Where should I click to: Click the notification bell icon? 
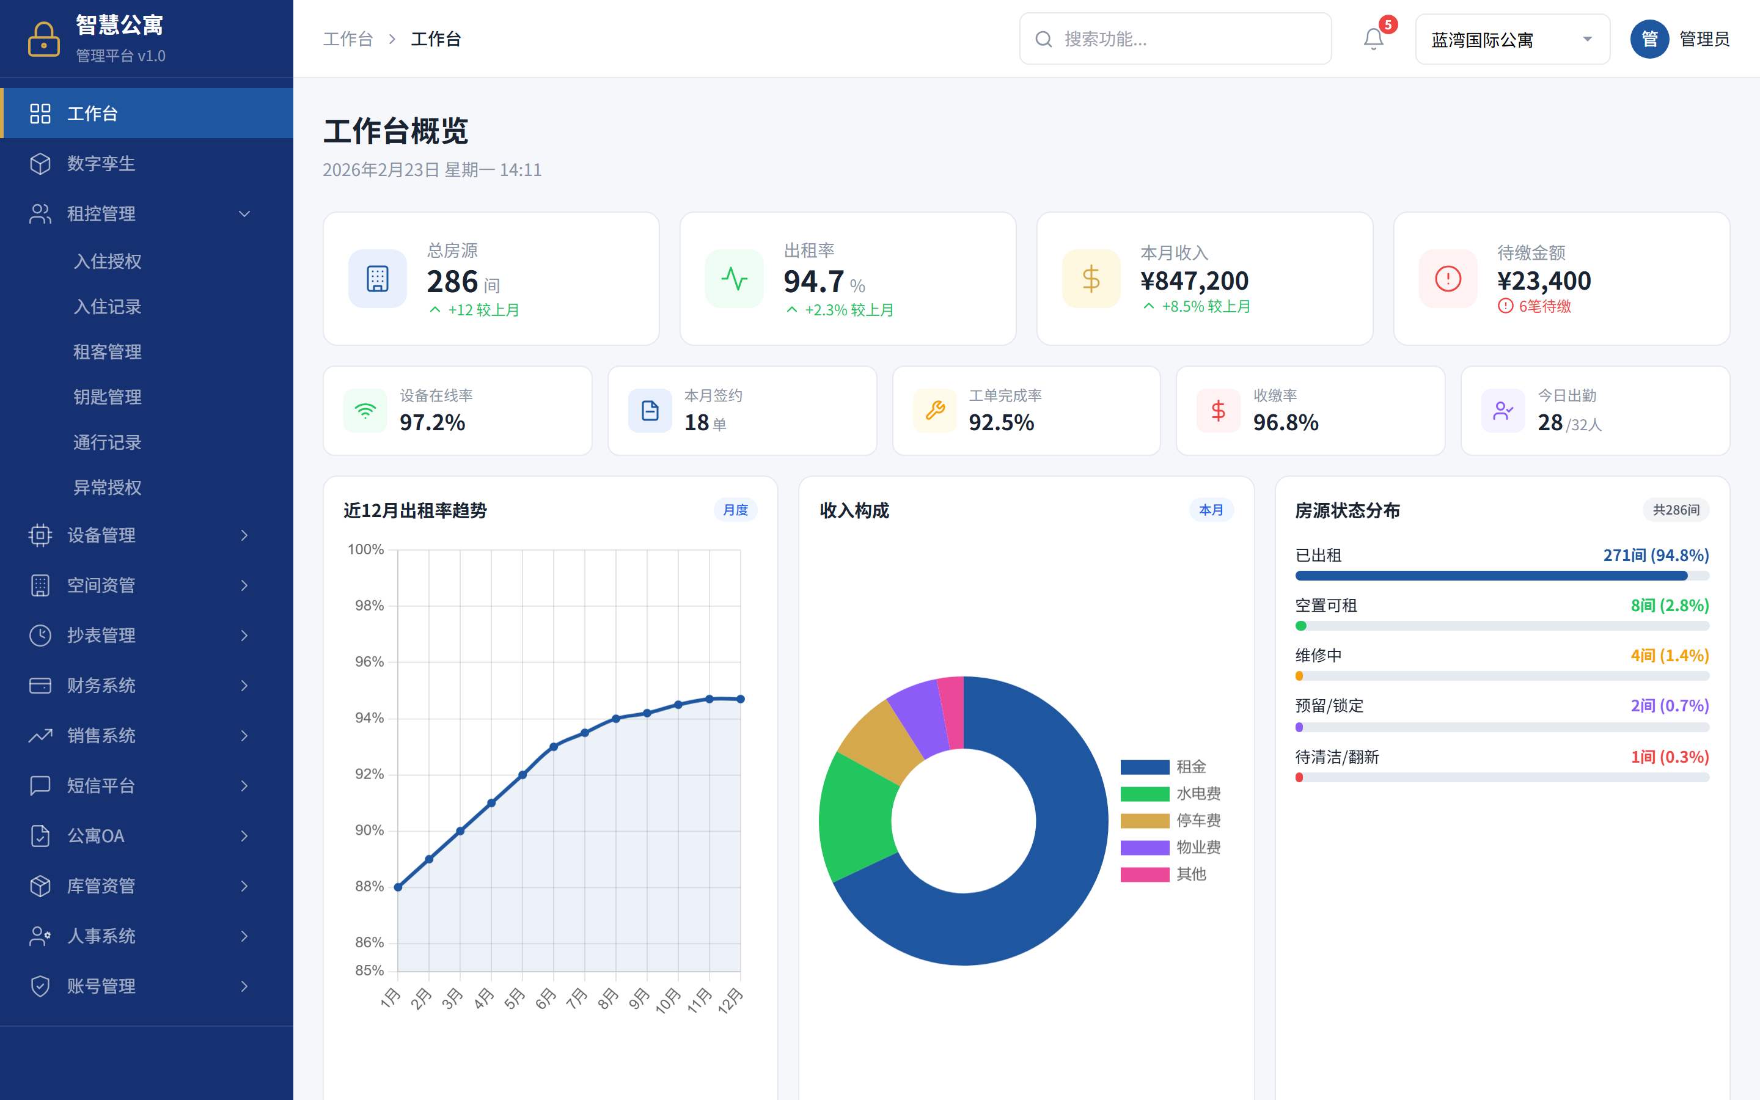click(x=1373, y=38)
